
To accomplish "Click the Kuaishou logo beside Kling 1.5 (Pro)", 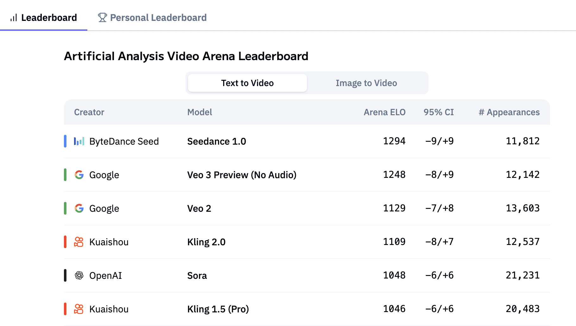I will (78, 309).
